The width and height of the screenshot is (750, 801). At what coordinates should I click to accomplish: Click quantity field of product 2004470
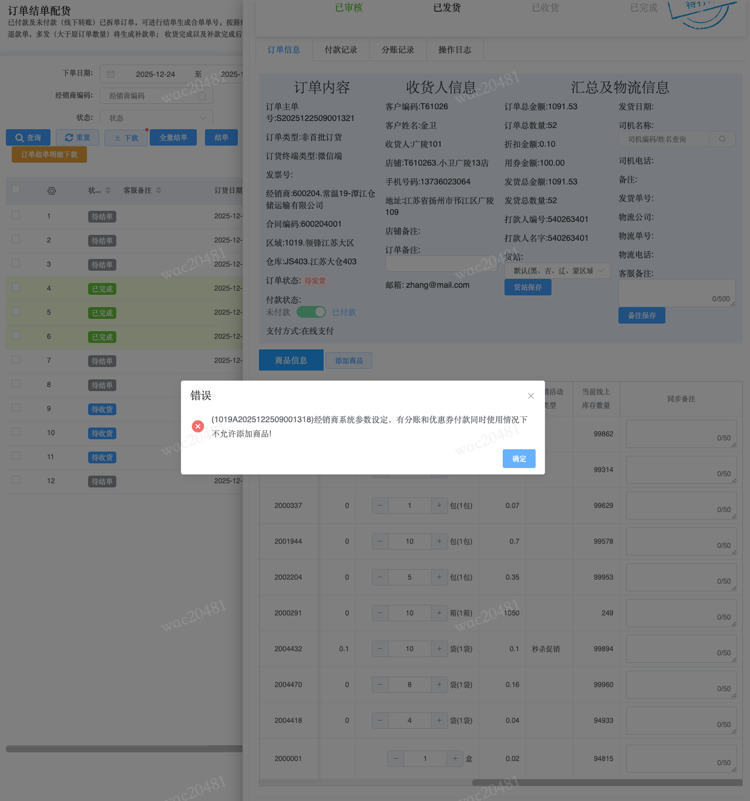(410, 685)
